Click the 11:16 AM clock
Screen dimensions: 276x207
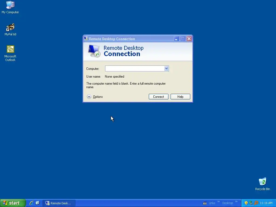266,203
